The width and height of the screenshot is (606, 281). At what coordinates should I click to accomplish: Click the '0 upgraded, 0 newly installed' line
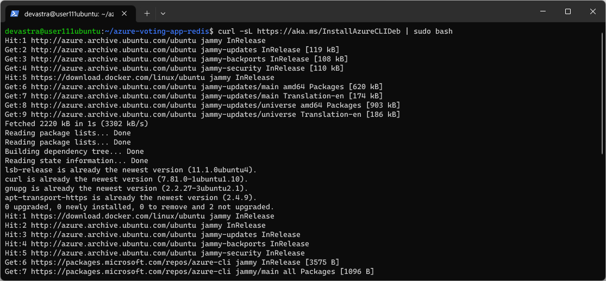(x=140, y=207)
